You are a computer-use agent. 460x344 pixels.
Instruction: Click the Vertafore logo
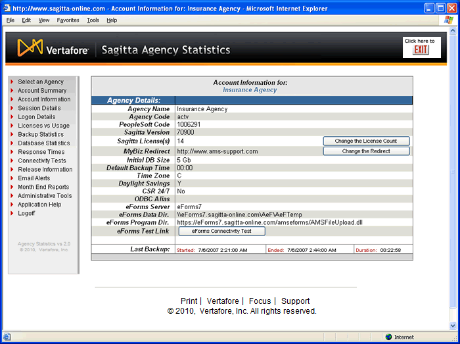coord(53,48)
